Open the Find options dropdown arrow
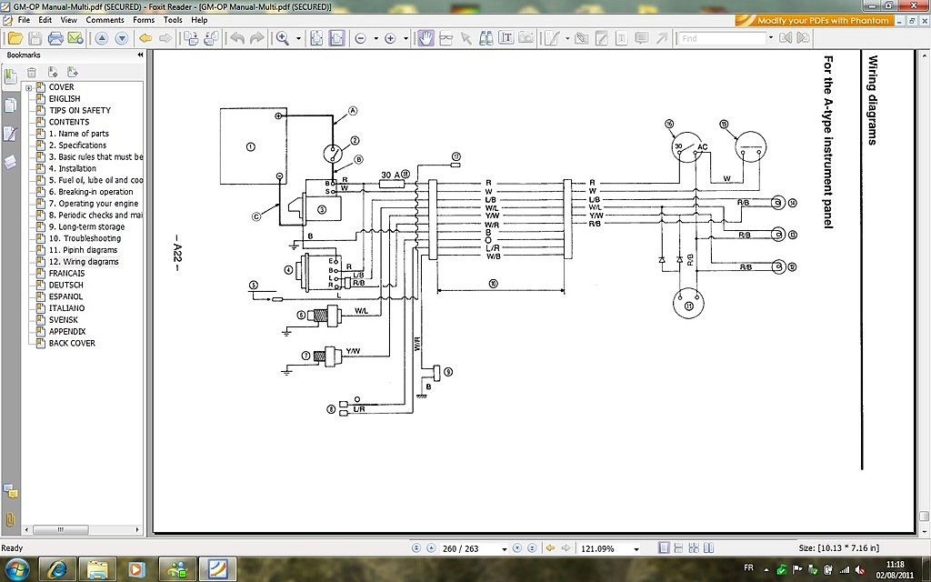931x582 pixels. click(x=771, y=38)
